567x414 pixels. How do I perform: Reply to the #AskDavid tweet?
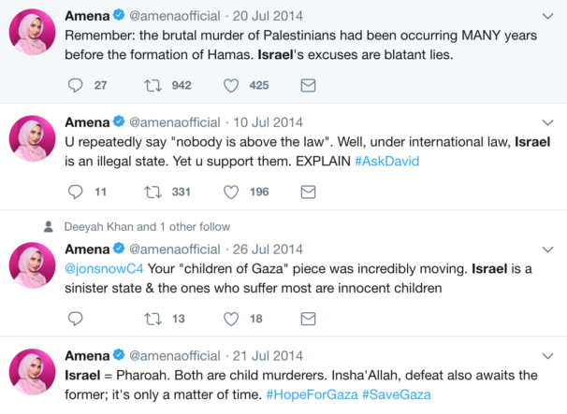(77, 192)
